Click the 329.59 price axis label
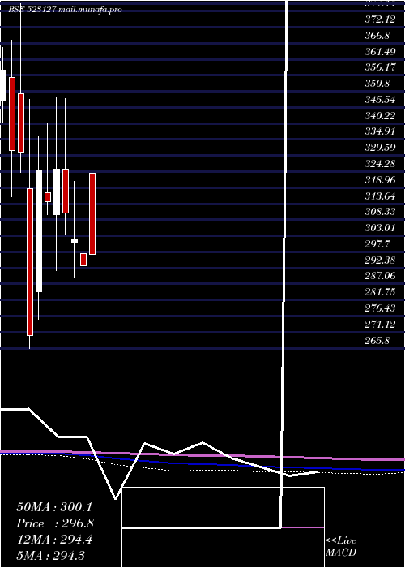405x568 pixels. click(x=380, y=148)
